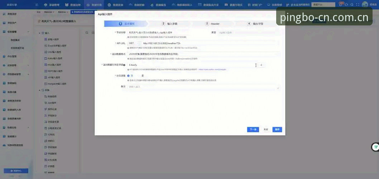Click the 计算器 component icon

point(46,166)
